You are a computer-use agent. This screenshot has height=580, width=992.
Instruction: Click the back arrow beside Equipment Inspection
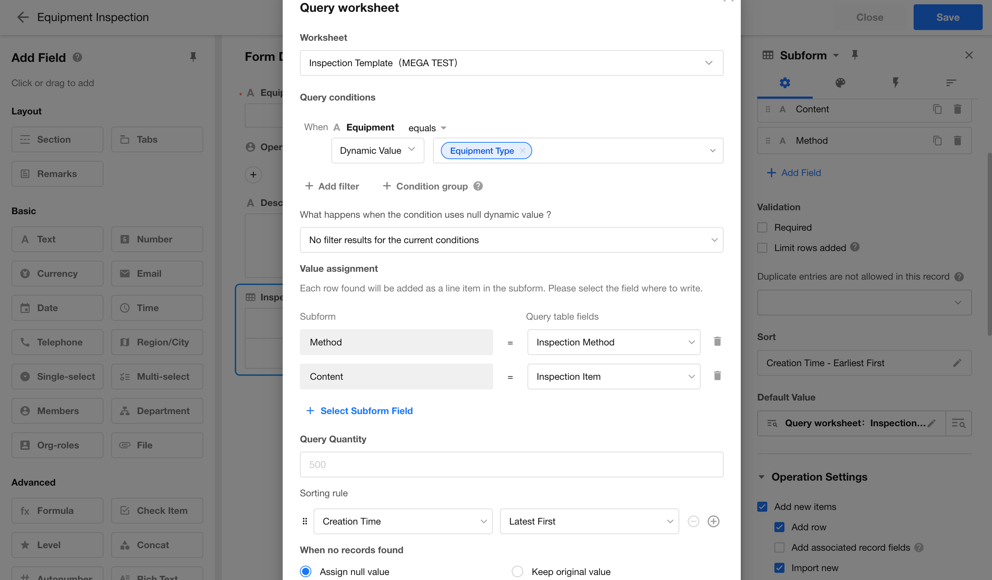(x=23, y=17)
